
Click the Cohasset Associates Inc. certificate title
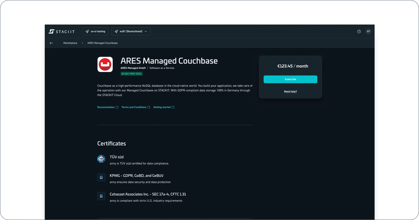[x=148, y=194]
